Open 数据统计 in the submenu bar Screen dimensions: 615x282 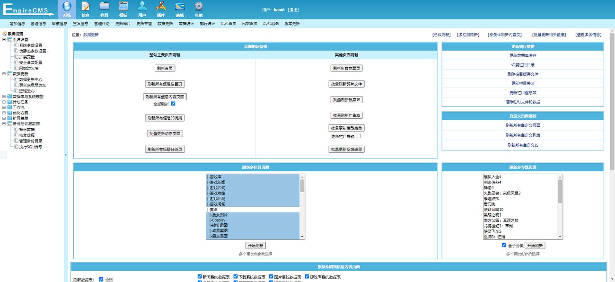[186, 23]
